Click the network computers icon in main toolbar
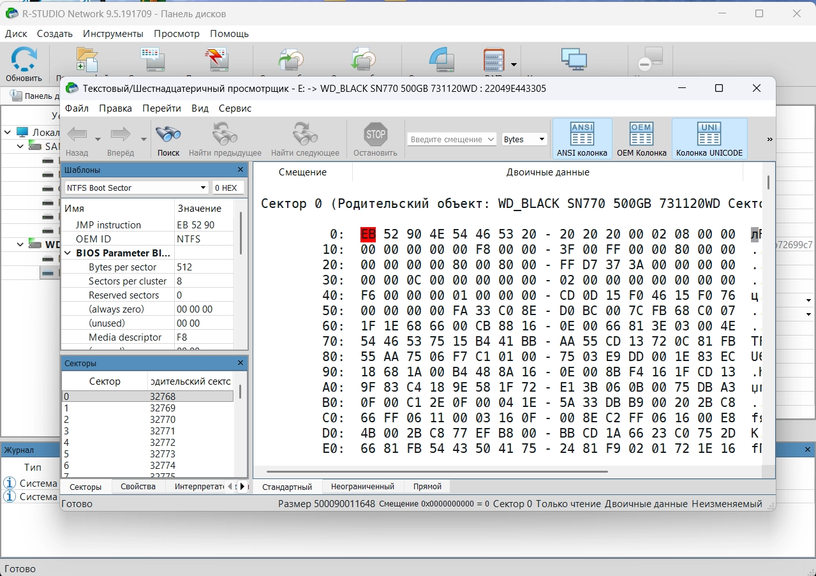 coord(574,59)
